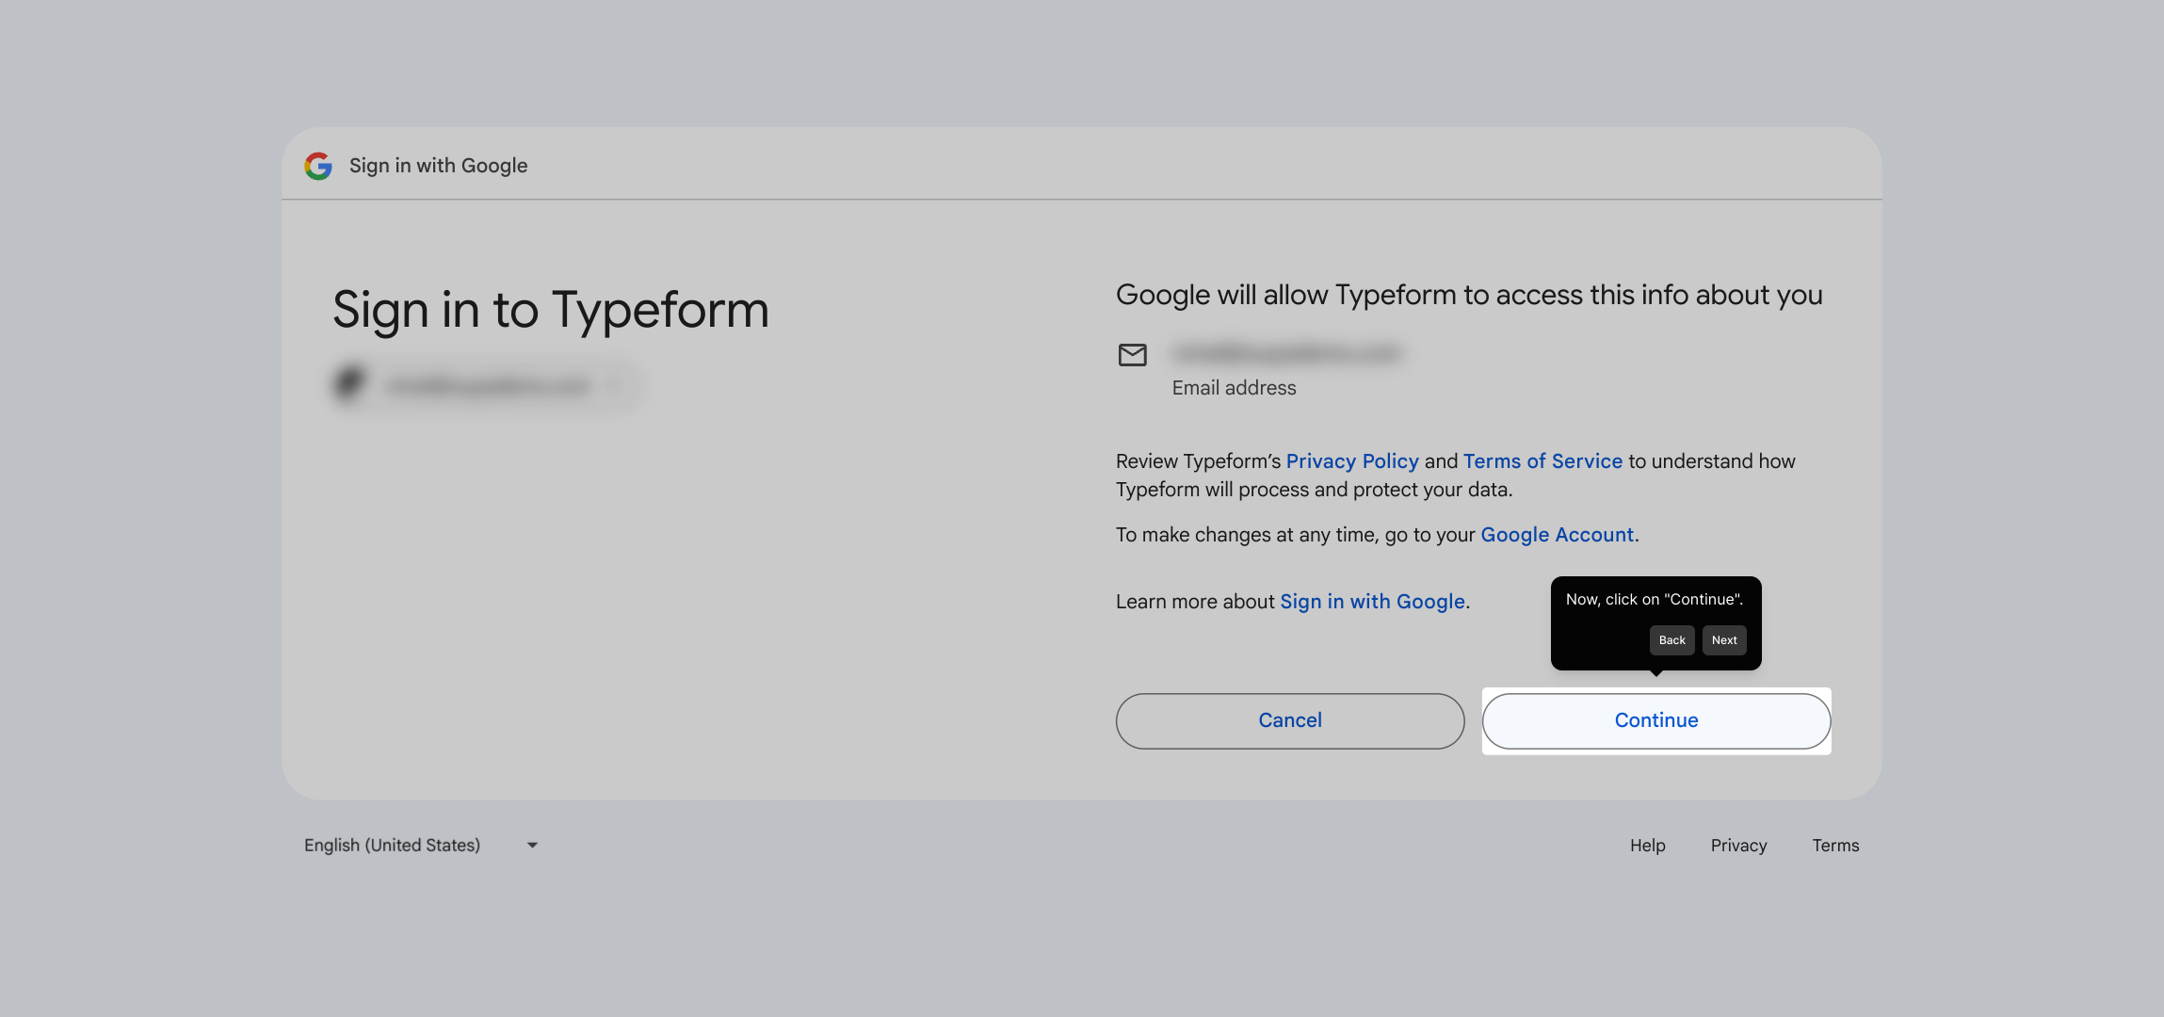Open the Sign in with Google link
This screenshot has width=2164, height=1017.
click(x=1373, y=602)
